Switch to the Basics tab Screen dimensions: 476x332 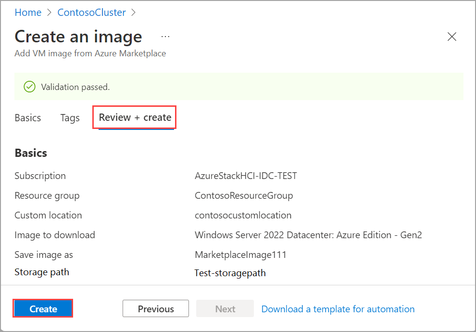[x=28, y=118]
